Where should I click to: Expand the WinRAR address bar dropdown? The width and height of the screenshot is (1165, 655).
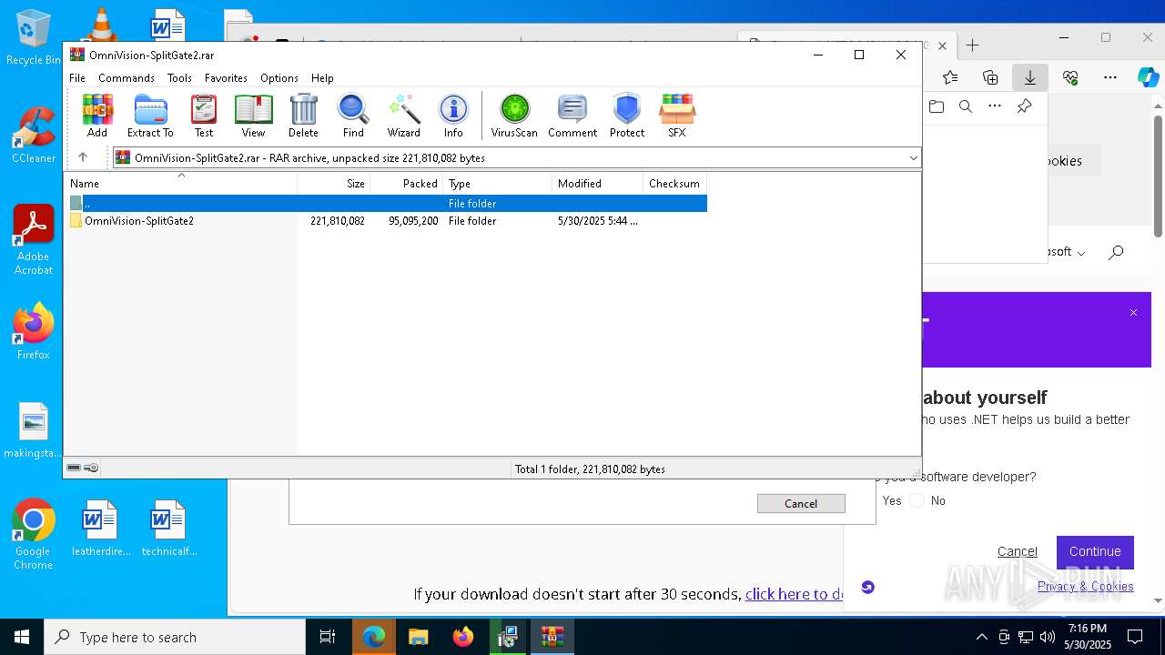[913, 157]
